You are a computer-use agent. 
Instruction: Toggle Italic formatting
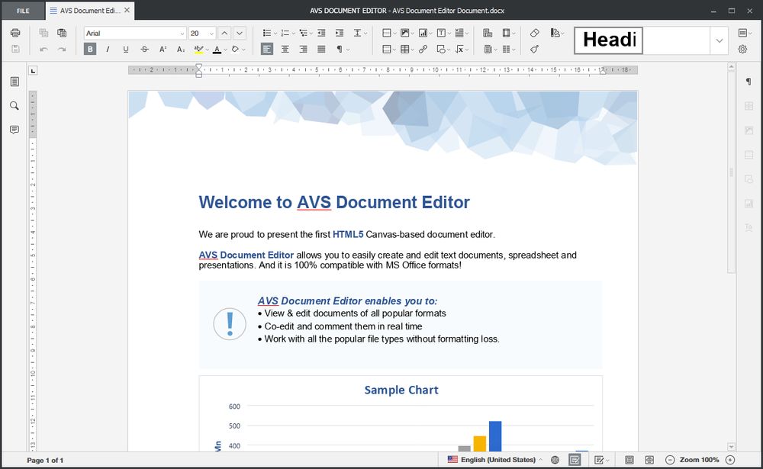[108, 49]
